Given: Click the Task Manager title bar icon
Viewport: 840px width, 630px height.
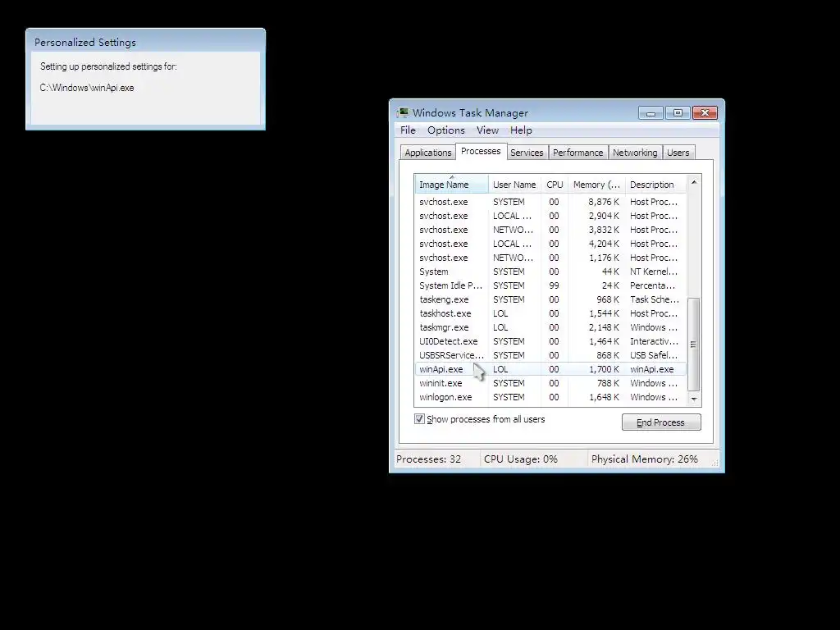Looking at the screenshot, I should tap(402, 112).
